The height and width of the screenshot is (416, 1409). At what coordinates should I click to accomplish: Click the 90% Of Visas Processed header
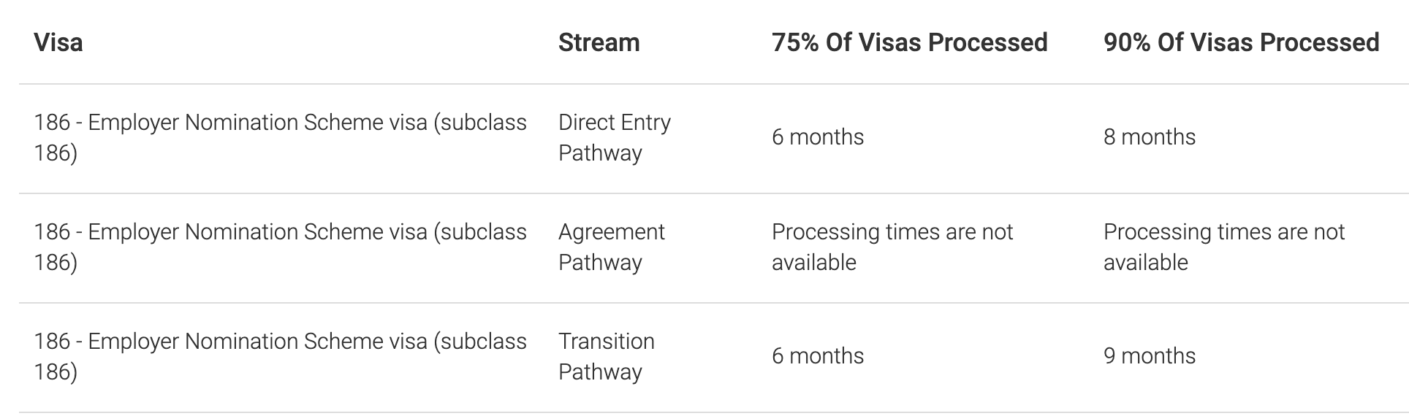pyautogui.click(x=1241, y=42)
